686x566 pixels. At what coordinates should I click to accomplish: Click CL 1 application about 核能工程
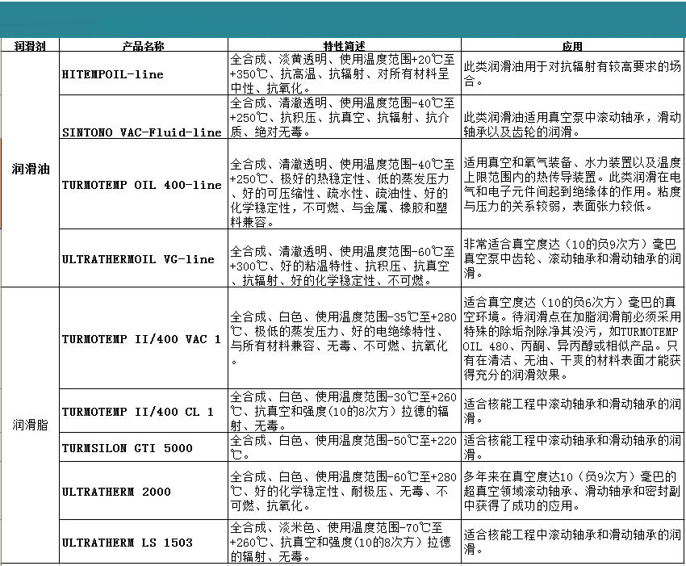[x=572, y=411]
